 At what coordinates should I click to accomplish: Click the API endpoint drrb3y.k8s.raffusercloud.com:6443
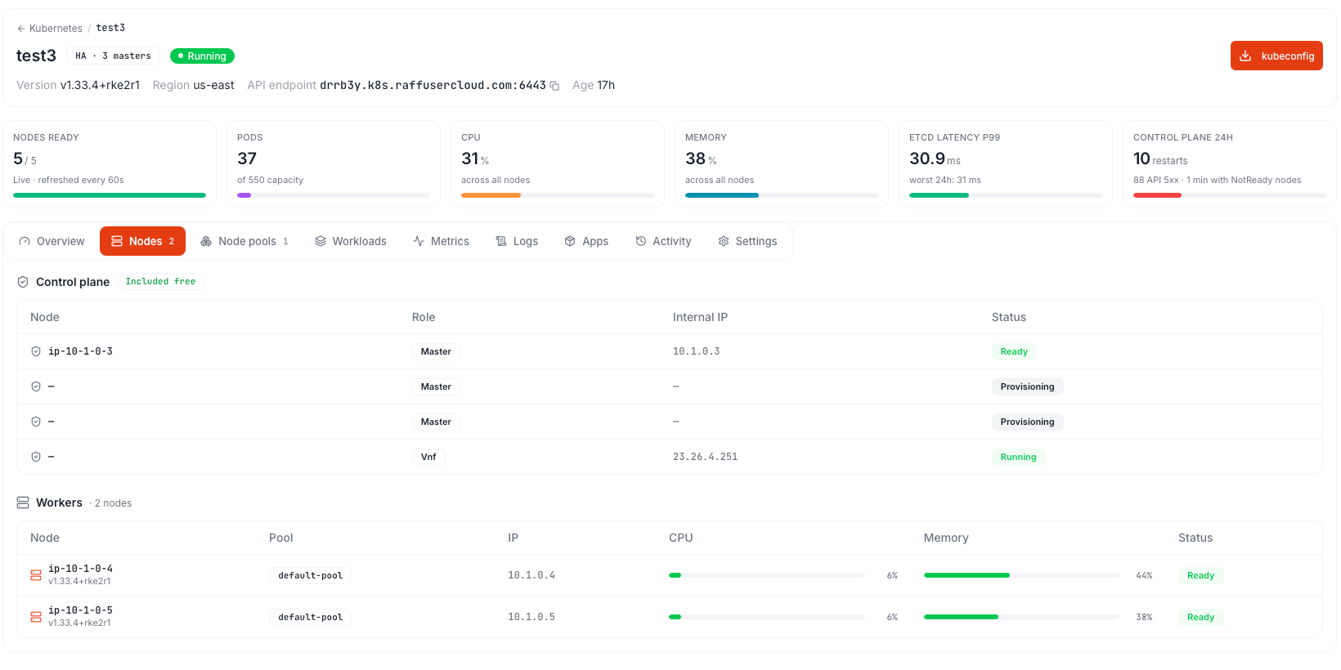coord(433,85)
